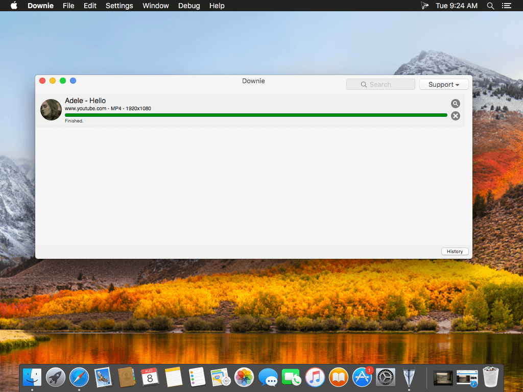
Task: Open the Window menu
Action: pos(155,6)
